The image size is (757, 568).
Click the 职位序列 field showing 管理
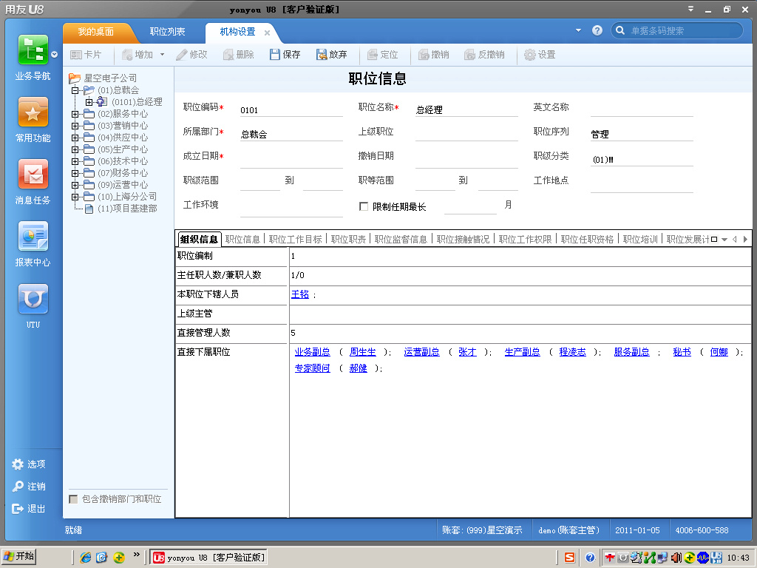click(x=642, y=135)
